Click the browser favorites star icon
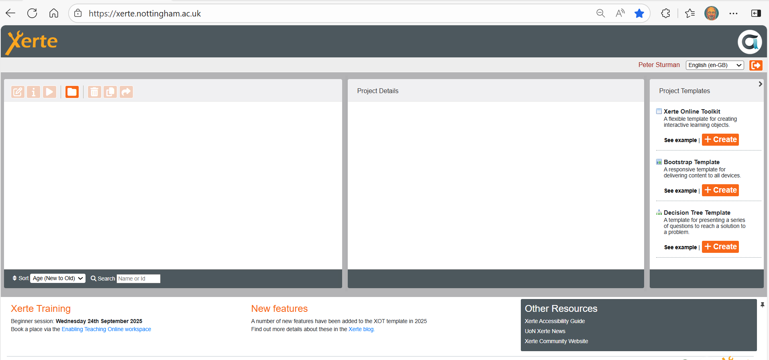The height and width of the screenshot is (360, 769). pyautogui.click(x=639, y=13)
